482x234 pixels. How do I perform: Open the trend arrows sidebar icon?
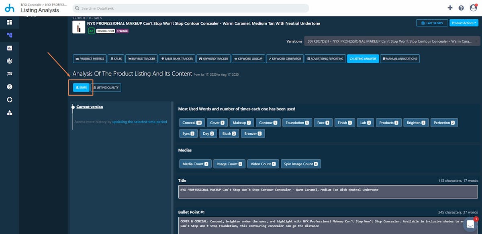point(9,74)
